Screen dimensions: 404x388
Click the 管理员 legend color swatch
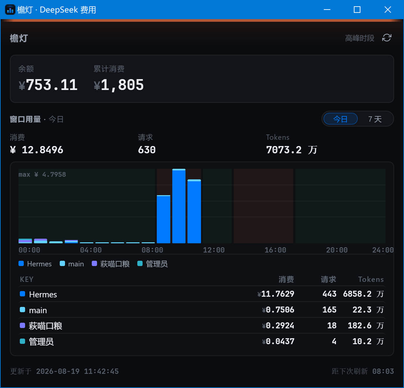(x=140, y=263)
